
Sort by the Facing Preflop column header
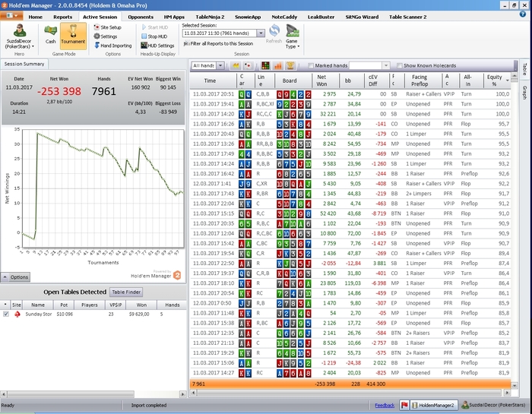click(423, 81)
